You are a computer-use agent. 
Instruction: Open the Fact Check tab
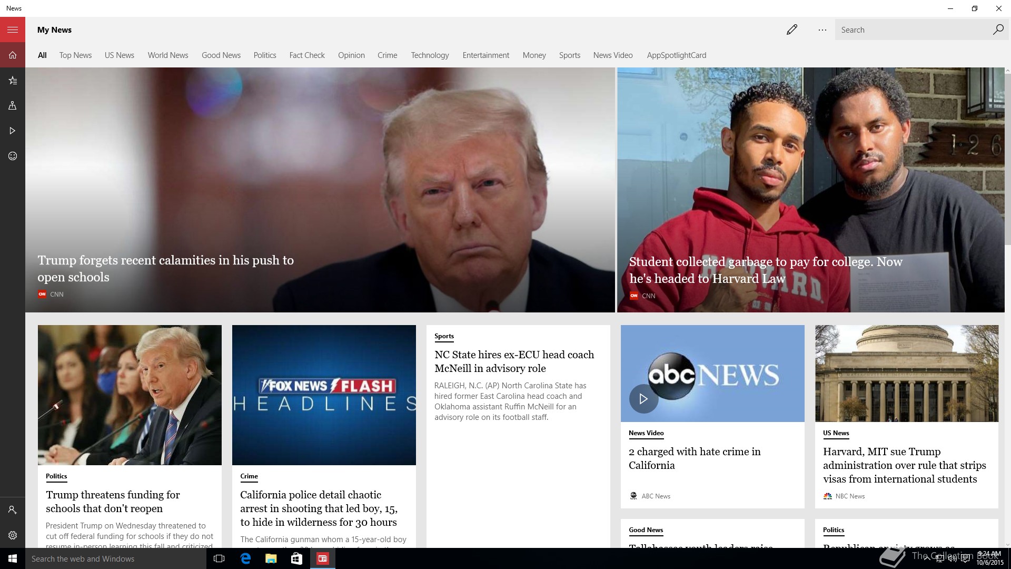[307, 55]
